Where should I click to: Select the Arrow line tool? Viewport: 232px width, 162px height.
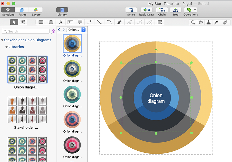pos(90,22)
